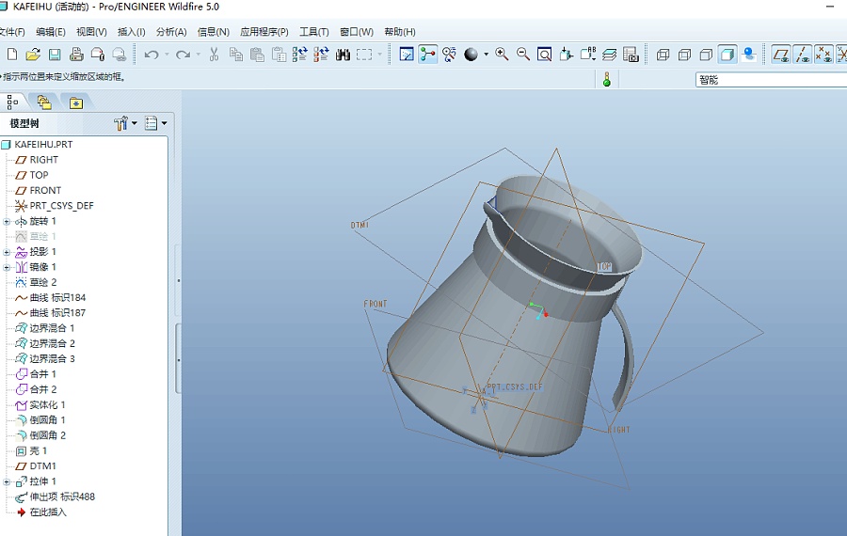
Task: Expand the 拉伸 1 feature
Action: pos(7,481)
